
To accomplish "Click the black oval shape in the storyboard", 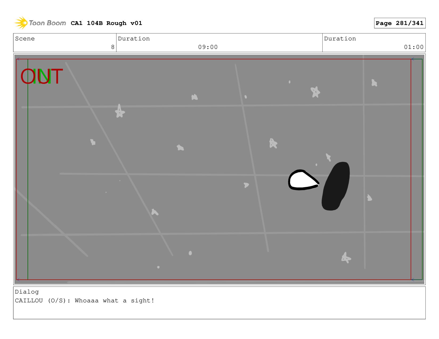I will pyautogui.click(x=336, y=186).
